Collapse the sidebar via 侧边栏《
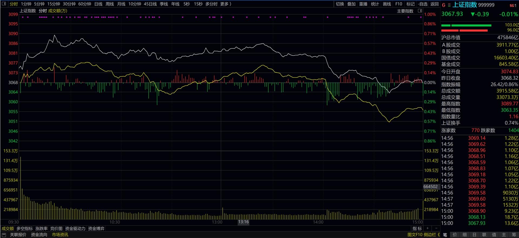 click(432, 235)
